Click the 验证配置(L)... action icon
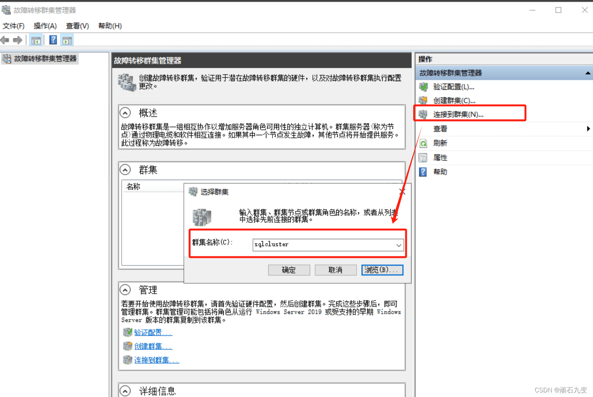Viewport: 593px width, 397px height. point(423,87)
